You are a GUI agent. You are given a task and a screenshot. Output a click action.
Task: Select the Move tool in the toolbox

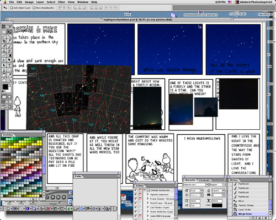pos(9,32)
